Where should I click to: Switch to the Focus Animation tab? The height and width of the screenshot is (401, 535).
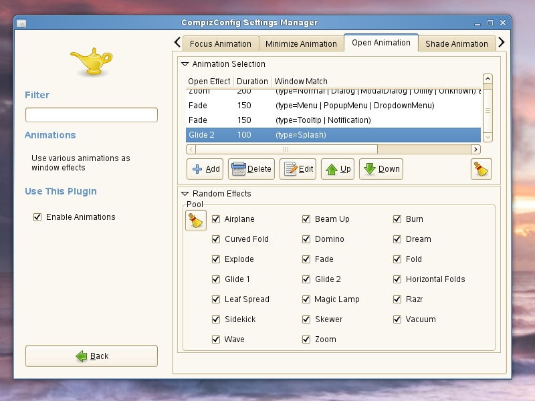tap(221, 43)
